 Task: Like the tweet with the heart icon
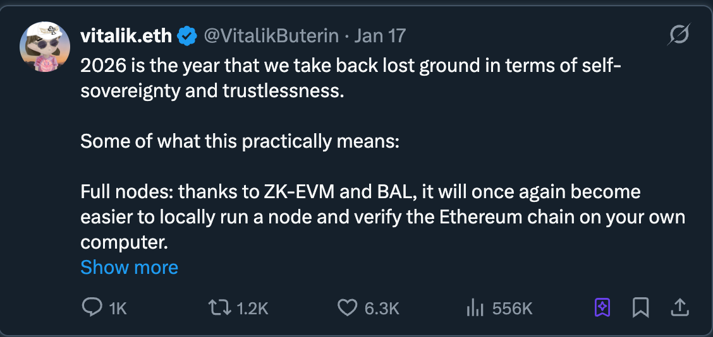(347, 307)
